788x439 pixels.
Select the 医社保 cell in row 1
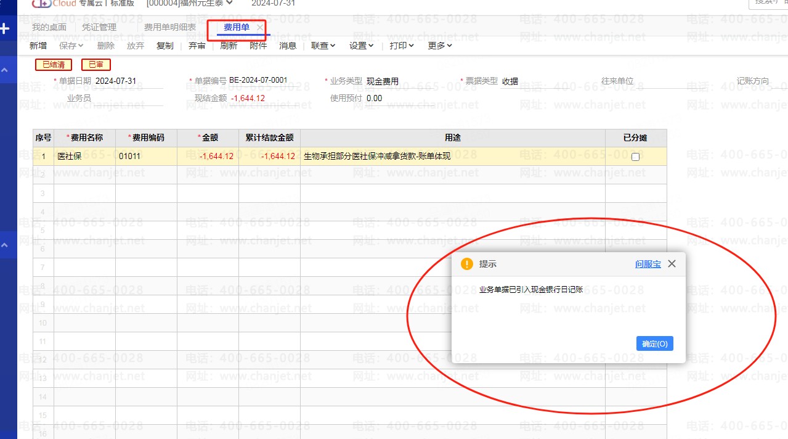85,157
